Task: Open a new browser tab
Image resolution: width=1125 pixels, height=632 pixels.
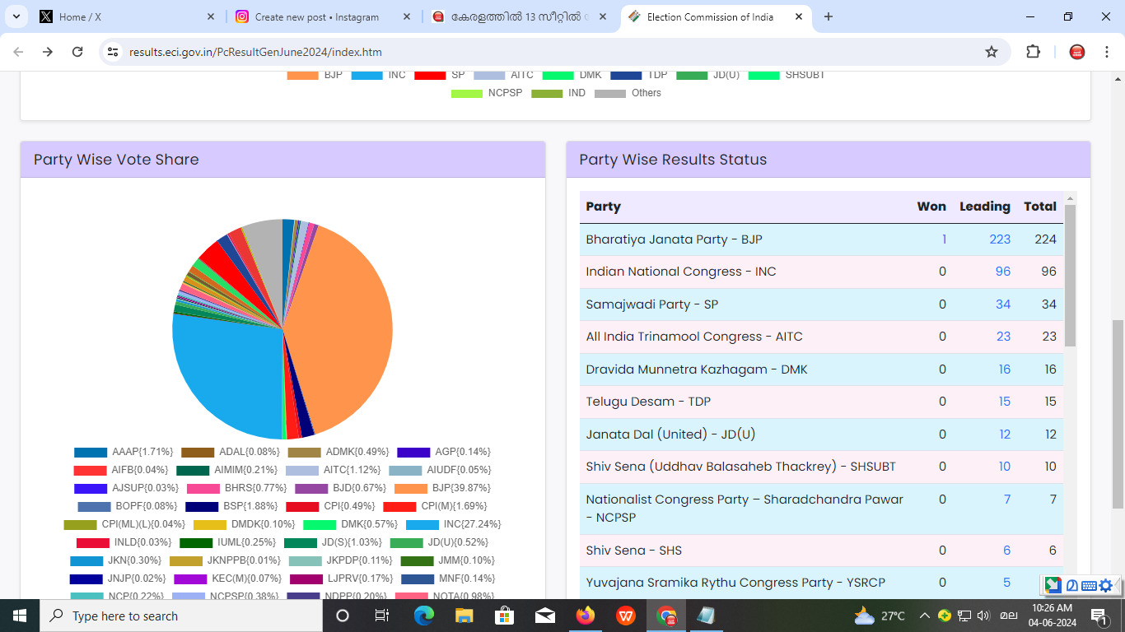Action: click(829, 16)
